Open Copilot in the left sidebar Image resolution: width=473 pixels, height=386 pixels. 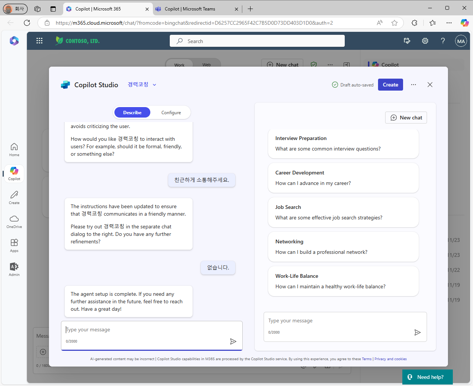[14, 173]
